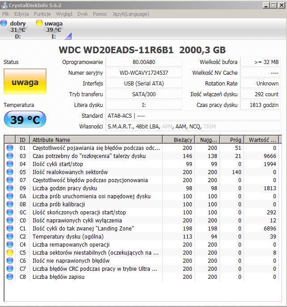Click the drive letter field I:
Image resolution: width=287 pixels, height=307 pixels.
point(144,105)
